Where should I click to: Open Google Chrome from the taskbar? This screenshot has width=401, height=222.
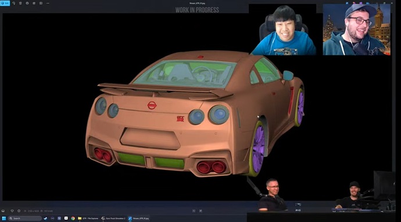click(x=73, y=219)
